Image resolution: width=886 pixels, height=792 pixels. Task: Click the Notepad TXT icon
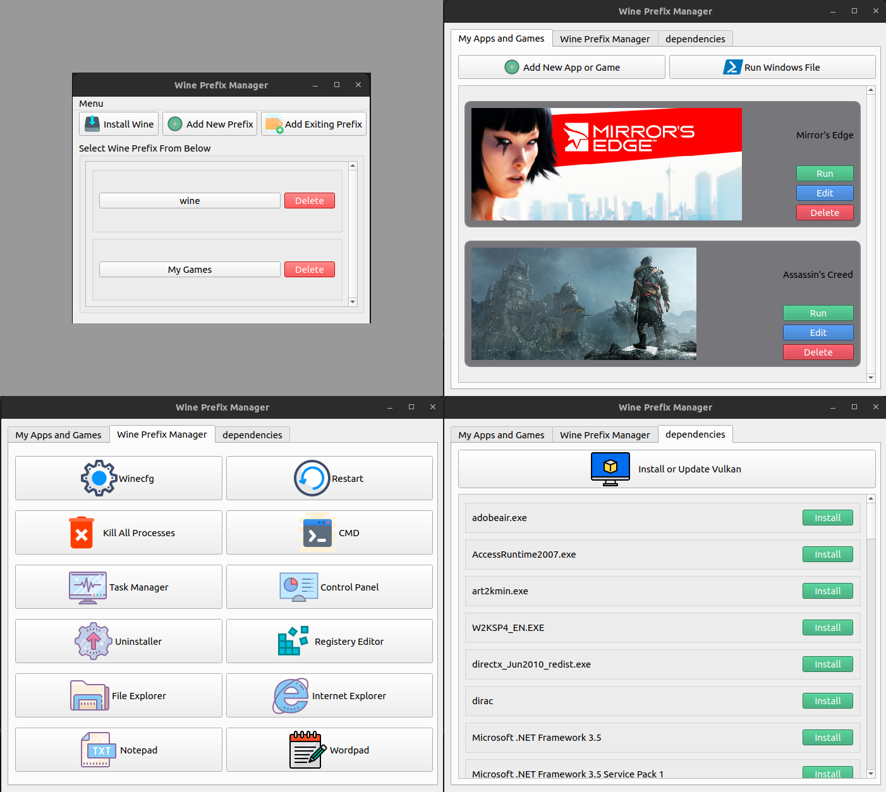(99, 750)
